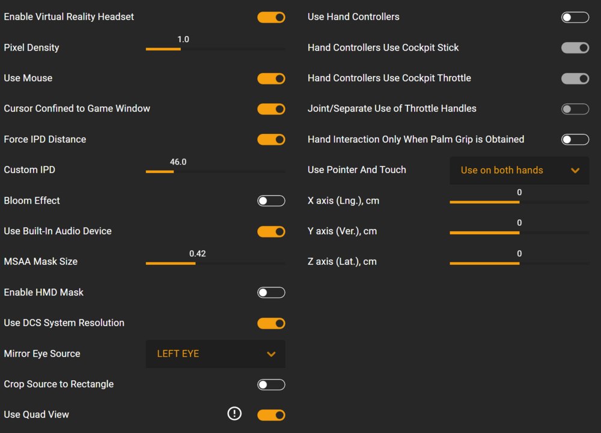The height and width of the screenshot is (433, 601).
Task: Click the Quad View warning info icon
Action: (x=234, y=413)
